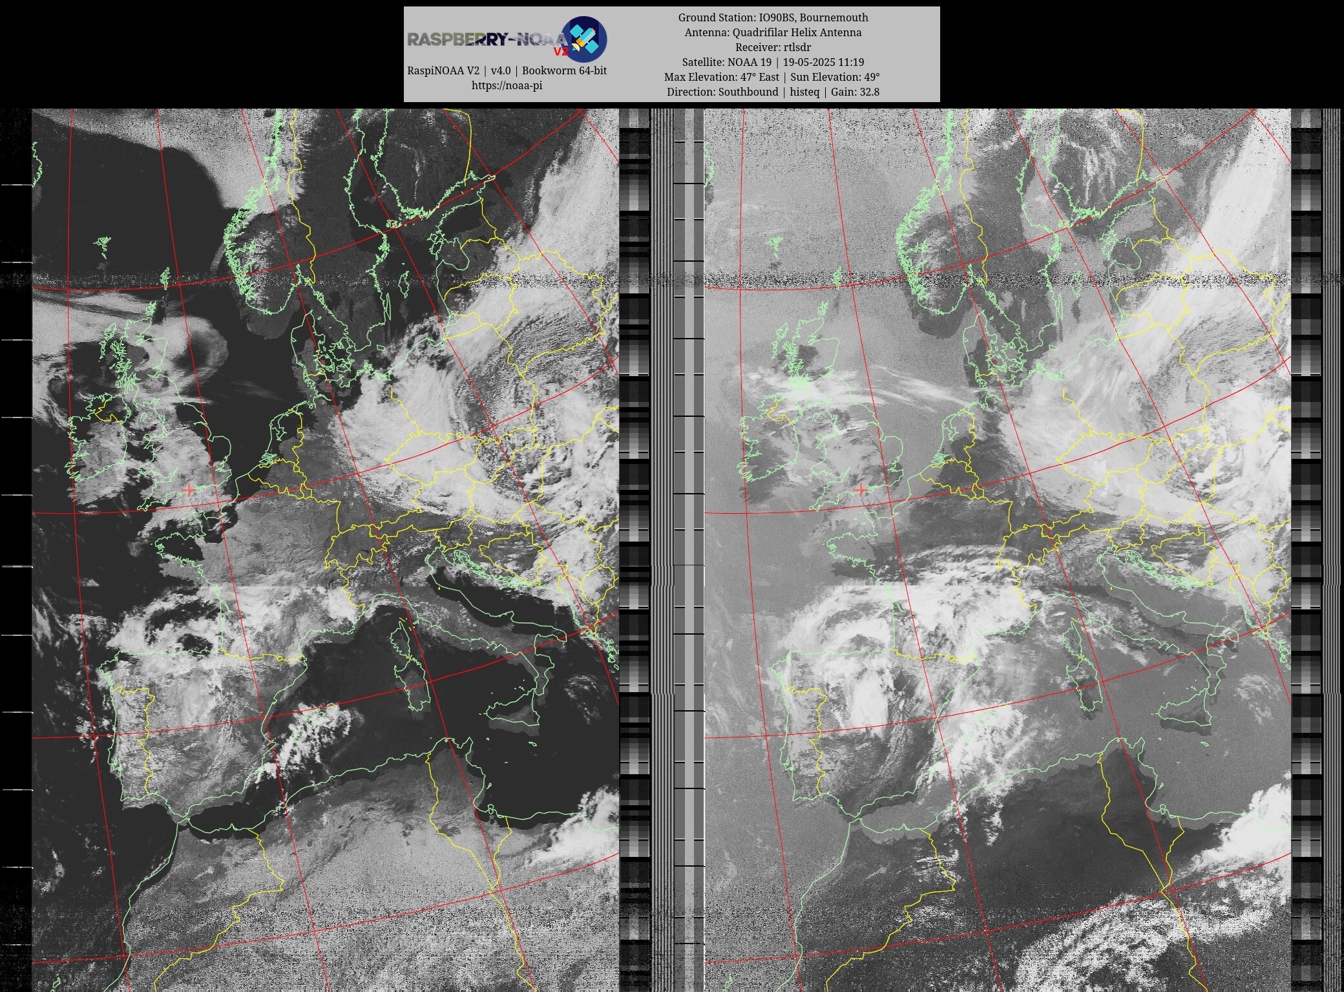The width and height of the screenshot is (1344, 992).
Task: Select 'Satellite: NOAA 19 | 19-05-2025 11:19' line
Action: [773, 62]
